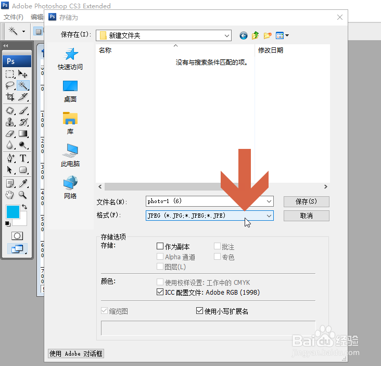Select the Magic Wand tool in toolbox
This screenshot has width=381, height=366.
23,85
